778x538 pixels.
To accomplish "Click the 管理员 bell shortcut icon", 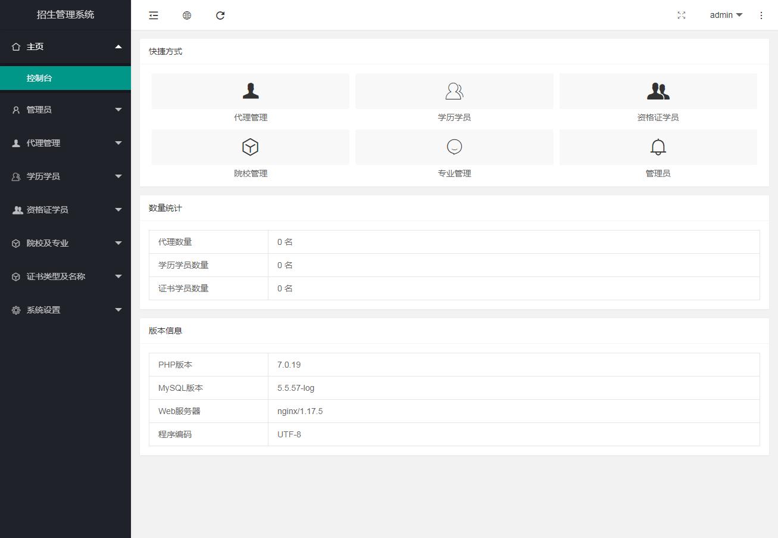I will pyautogui.click(x=658, y=147).
